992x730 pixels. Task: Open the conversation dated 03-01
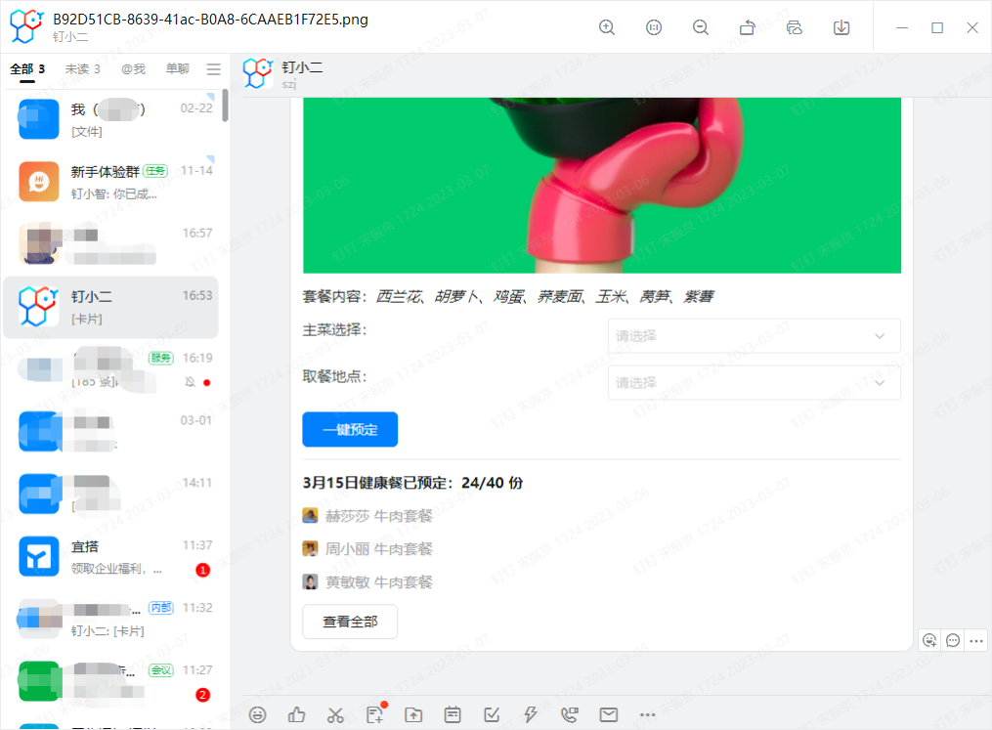(x=110, y=432)
